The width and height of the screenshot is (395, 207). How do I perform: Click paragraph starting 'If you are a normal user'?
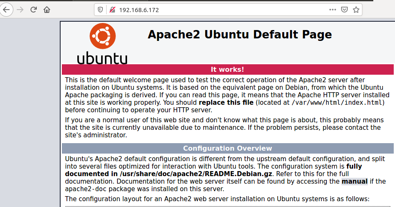click(224, 128)
